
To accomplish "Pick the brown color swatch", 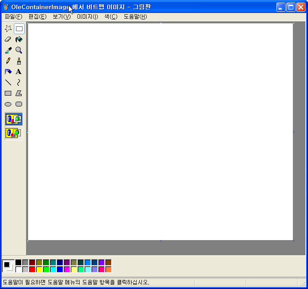I will [x=109, y=262].
